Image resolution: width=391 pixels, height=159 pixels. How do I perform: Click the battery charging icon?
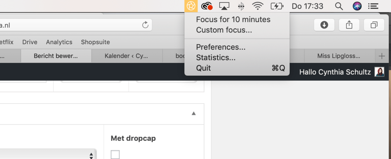277,6
